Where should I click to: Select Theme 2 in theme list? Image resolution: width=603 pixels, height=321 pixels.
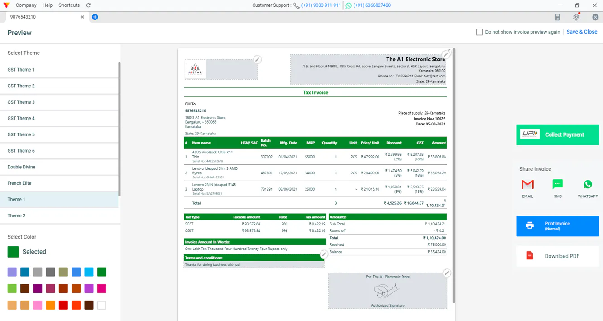(59, 216)
